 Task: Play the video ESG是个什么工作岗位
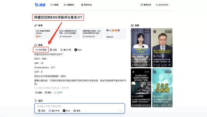click(x=141, y=48)
